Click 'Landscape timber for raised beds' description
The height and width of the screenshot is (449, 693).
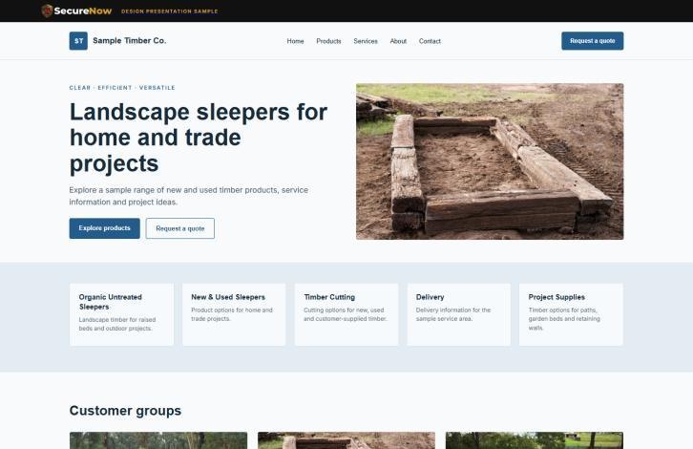[117, 324]
